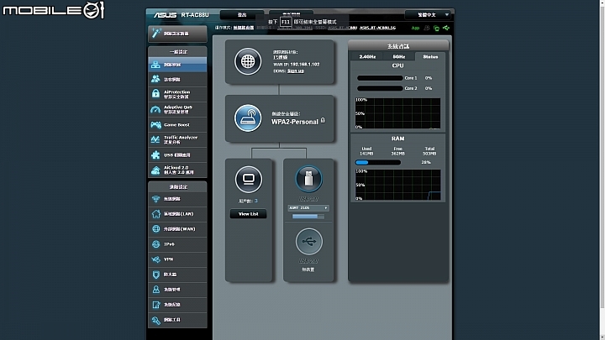Screen dimensions: 605x340
Task: Click the DDNS Sign up link
Action: click(296, 71)
